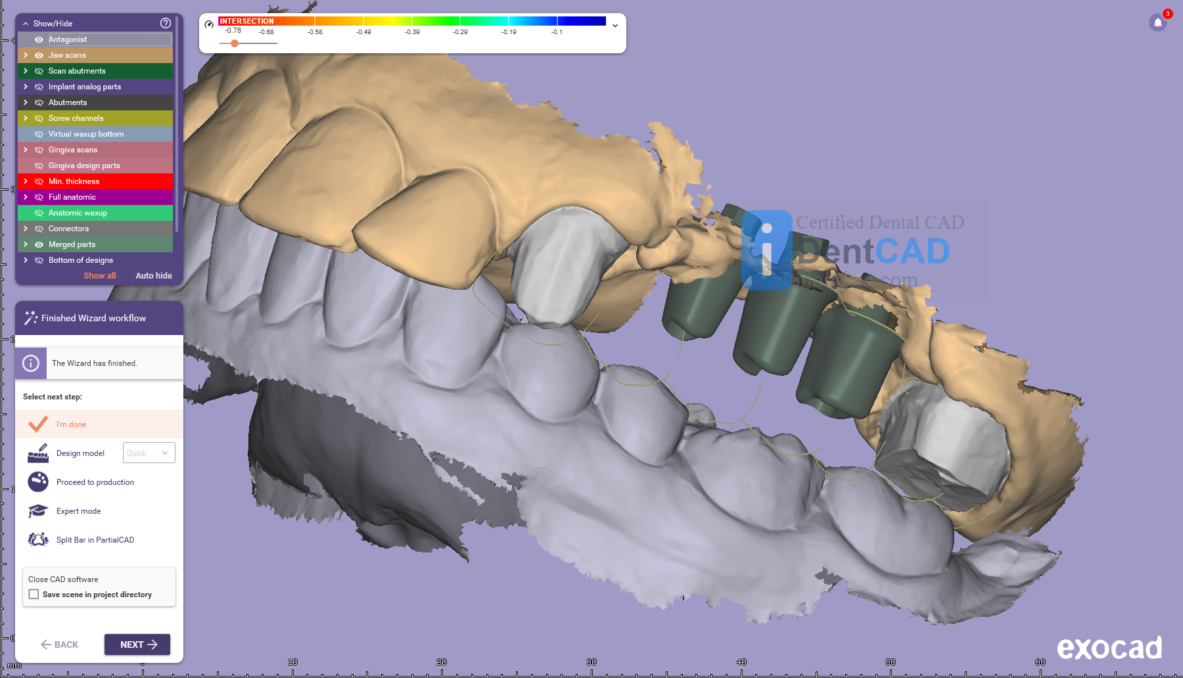
Task: Click the Show/Hide help question mark icon
Action: coord(166,23)
